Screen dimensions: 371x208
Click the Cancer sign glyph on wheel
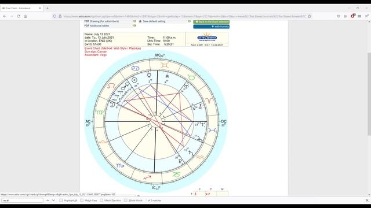point(135,68)
